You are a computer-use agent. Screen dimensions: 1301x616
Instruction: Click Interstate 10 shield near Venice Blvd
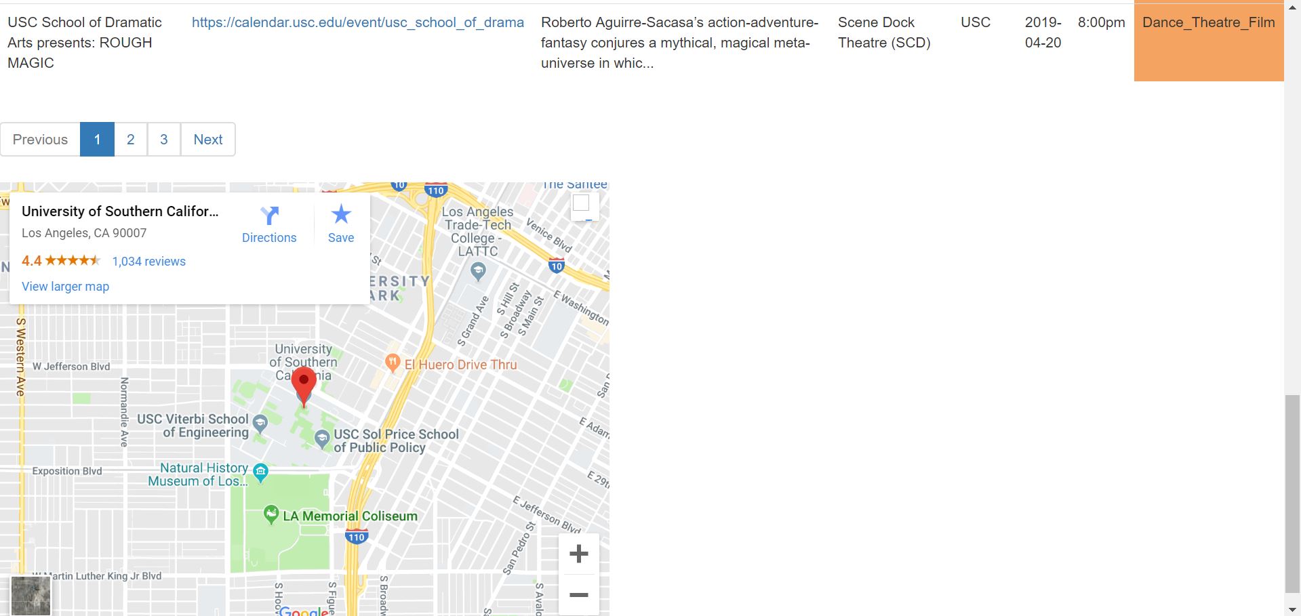pyautogui.click(x=557, y=266)
